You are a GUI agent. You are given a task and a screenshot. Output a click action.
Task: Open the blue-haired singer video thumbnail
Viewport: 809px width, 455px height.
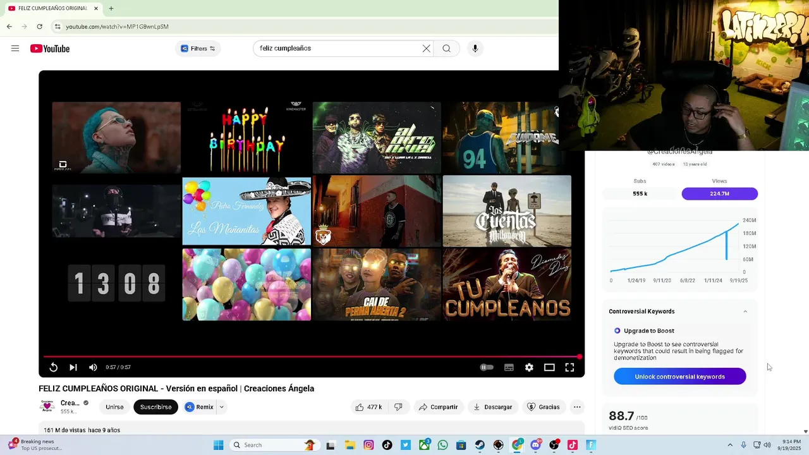coord(116,137)
